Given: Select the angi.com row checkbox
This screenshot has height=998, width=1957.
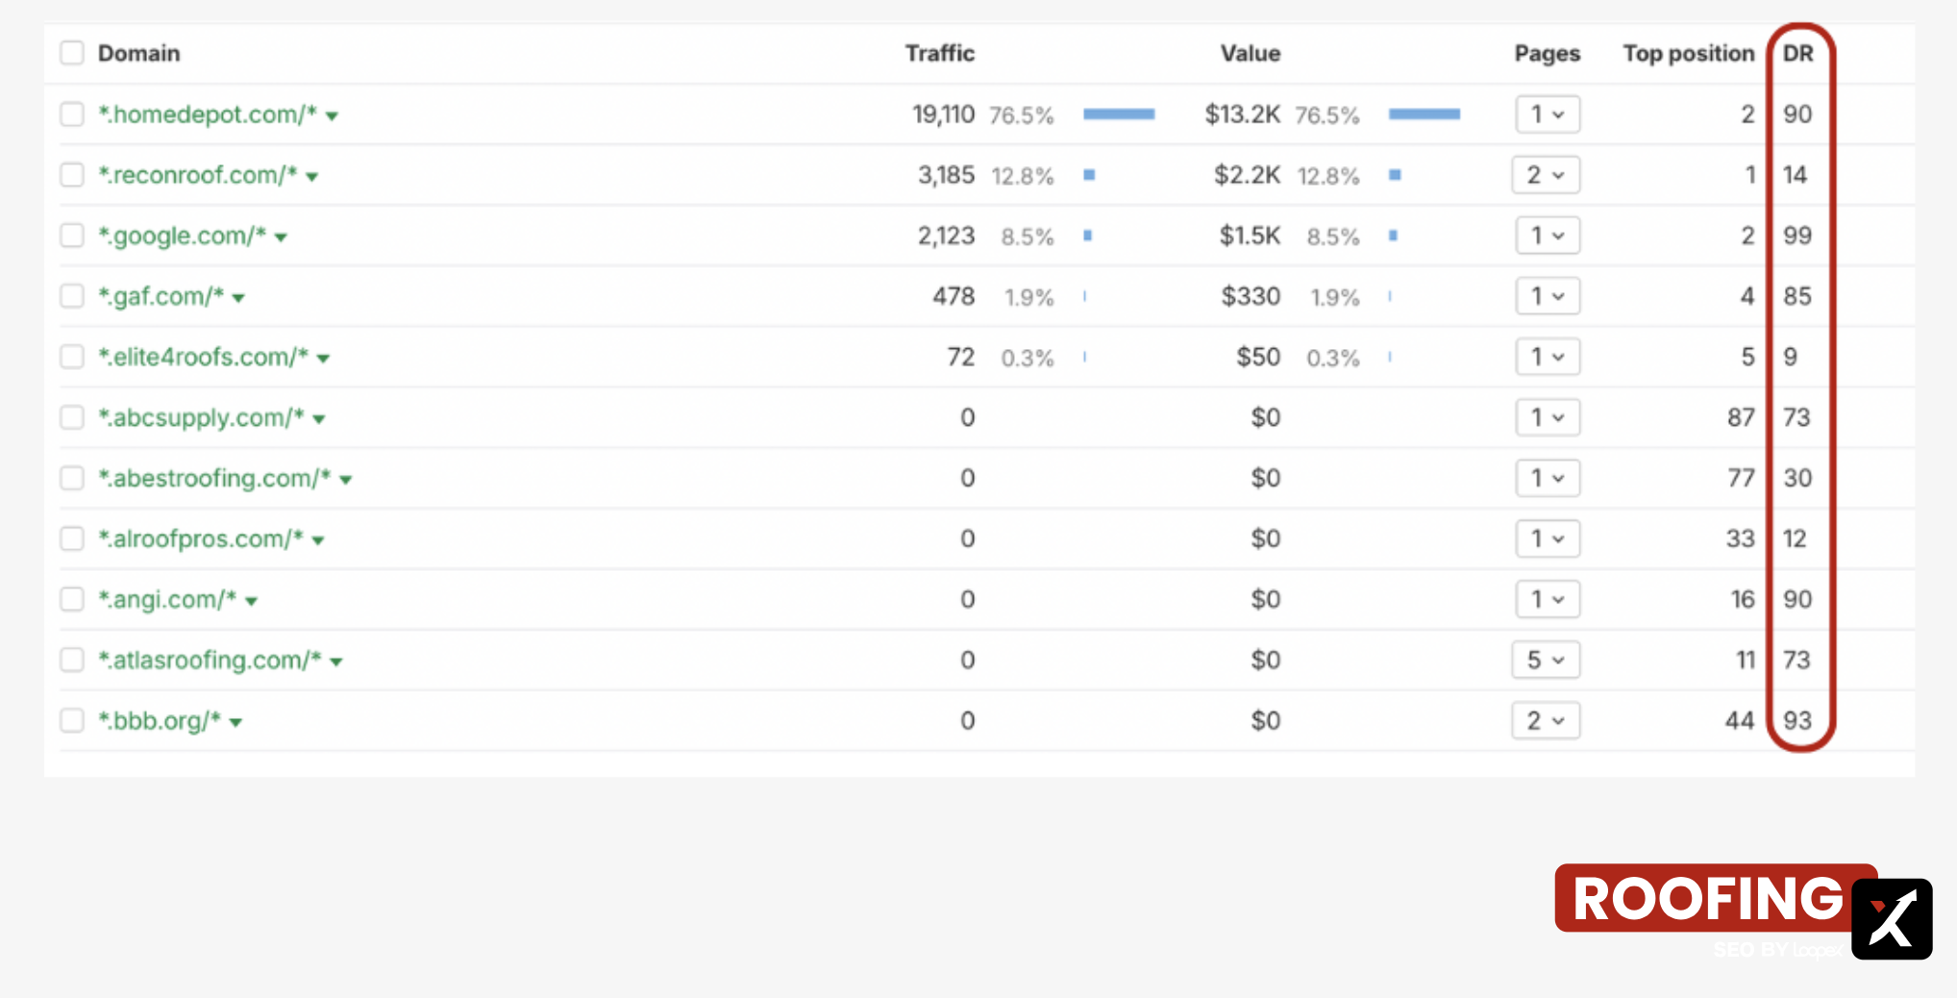Looking at the screenshot, I should click(72, 599).
